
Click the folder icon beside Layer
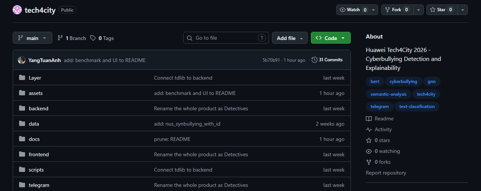click(22, 78)
